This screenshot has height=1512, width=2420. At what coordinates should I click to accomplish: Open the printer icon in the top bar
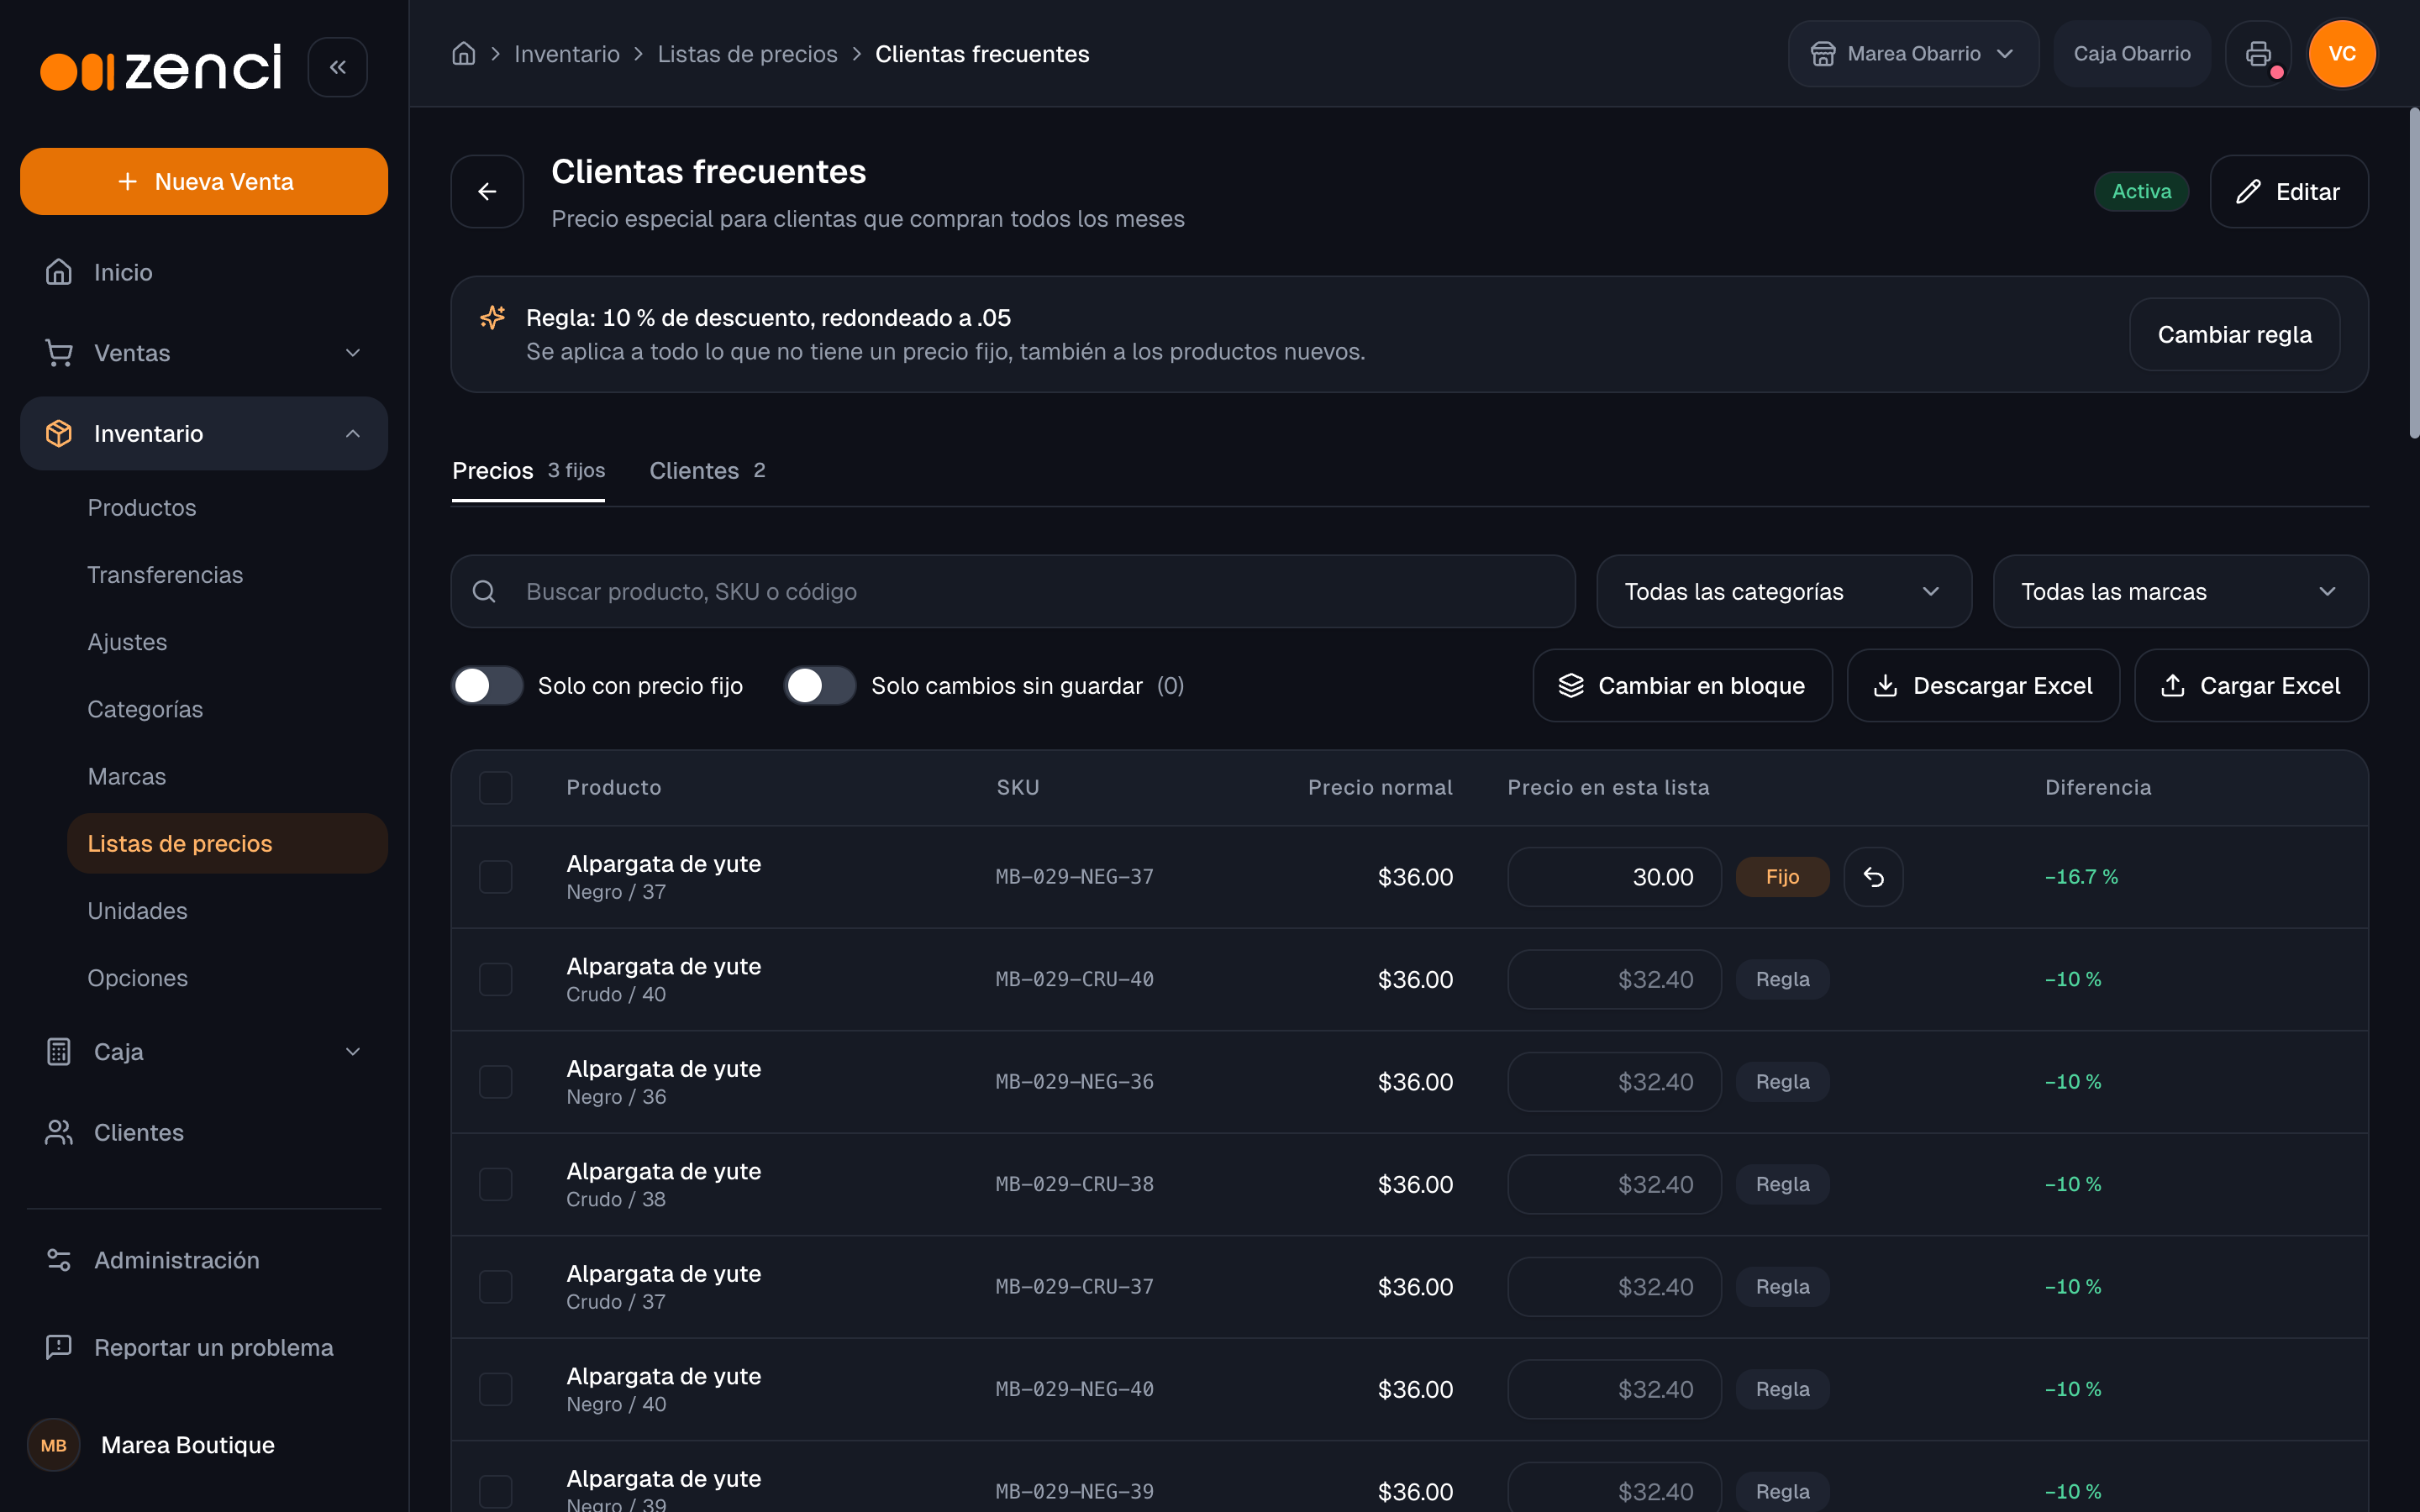[2258, 54]
